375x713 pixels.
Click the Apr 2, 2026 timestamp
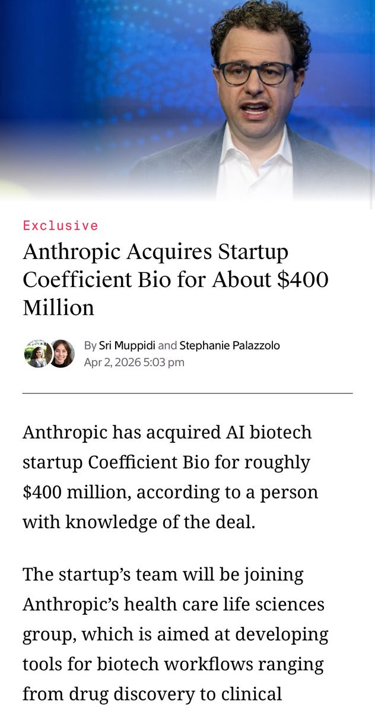[134, 362]
